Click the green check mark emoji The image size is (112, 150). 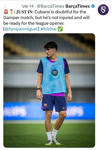60,29
